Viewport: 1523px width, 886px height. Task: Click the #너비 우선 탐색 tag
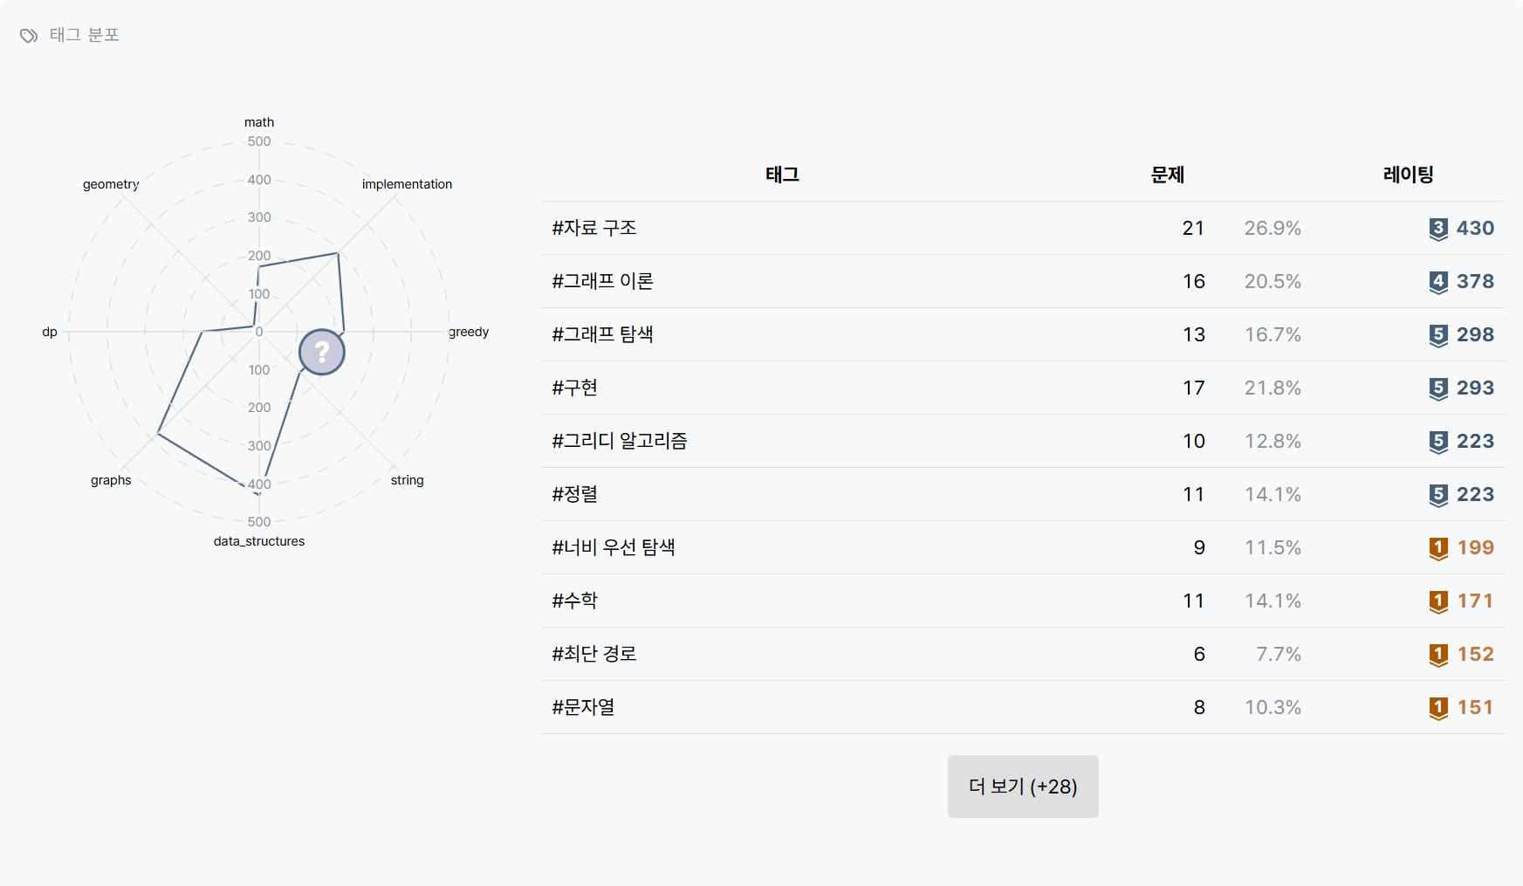[614, 547]
